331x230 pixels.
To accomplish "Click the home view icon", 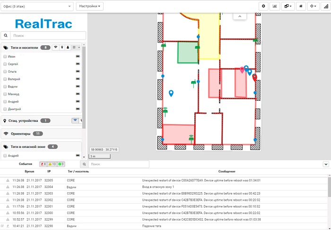I will pos(300,6).
